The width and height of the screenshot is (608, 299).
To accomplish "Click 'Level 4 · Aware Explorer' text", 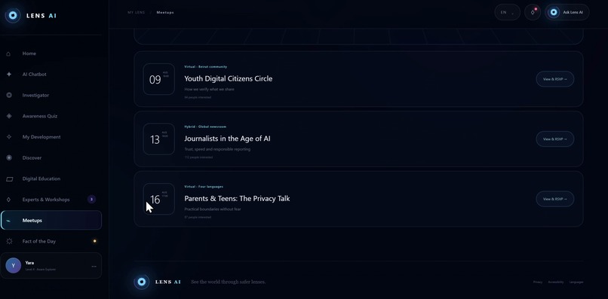I will (x=40, y=270).
